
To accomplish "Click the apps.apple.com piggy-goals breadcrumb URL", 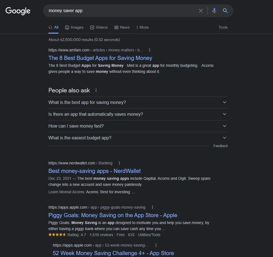I will [97, 207].
